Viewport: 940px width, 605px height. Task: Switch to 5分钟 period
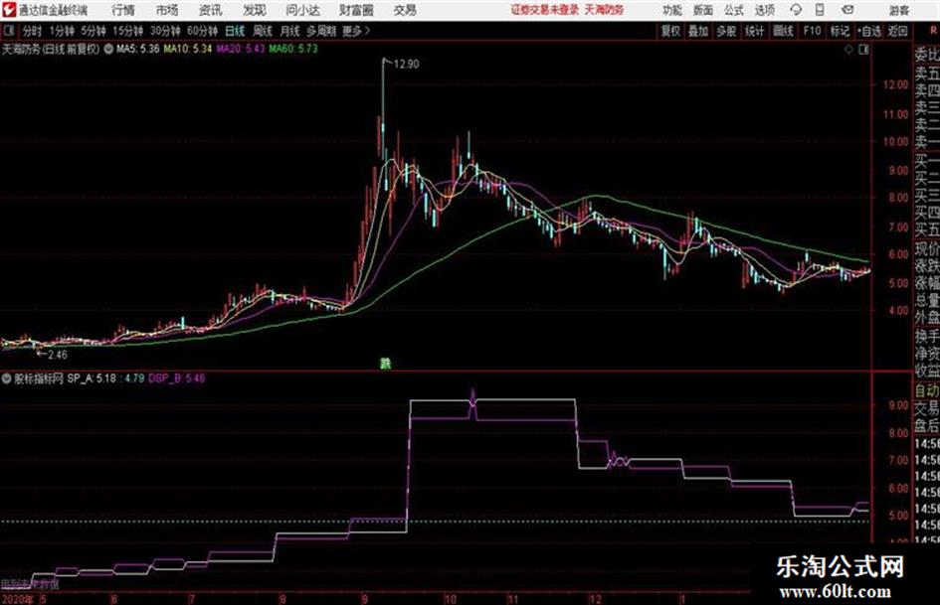pyautogui.click(x=93, y=31)
